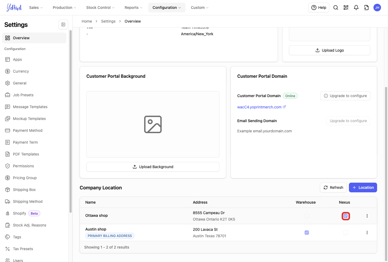Open Ottawa shop row options menu

[x=367, y=216]
